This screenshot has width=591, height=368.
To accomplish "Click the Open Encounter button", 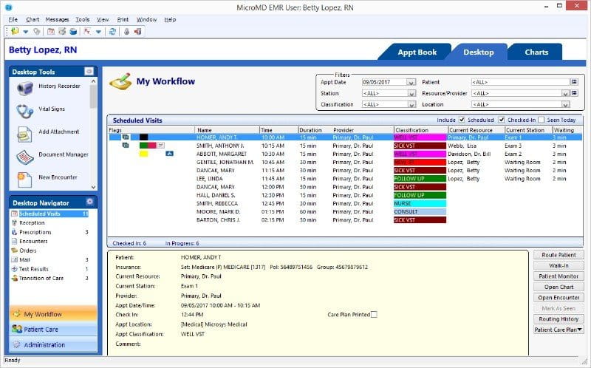I will point(558,298).
